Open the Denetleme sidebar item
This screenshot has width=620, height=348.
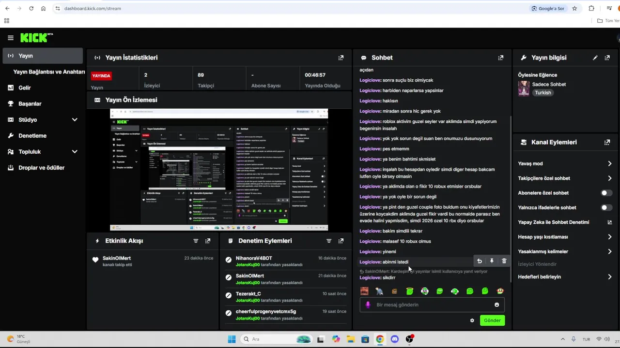click(32, 136)
